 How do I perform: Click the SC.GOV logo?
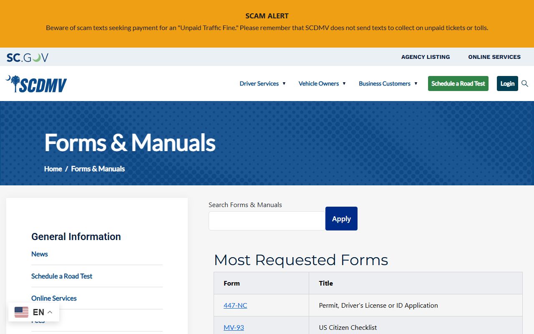pyautogui.click(x=28, y=58)
